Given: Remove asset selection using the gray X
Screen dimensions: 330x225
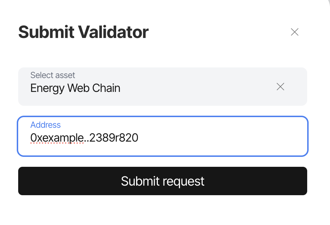Looking at the screenshot, I should [280, 87].
